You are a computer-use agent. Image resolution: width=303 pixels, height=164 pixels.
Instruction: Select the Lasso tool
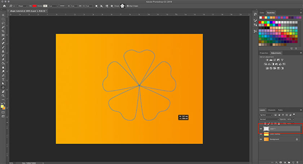point(3,23)
